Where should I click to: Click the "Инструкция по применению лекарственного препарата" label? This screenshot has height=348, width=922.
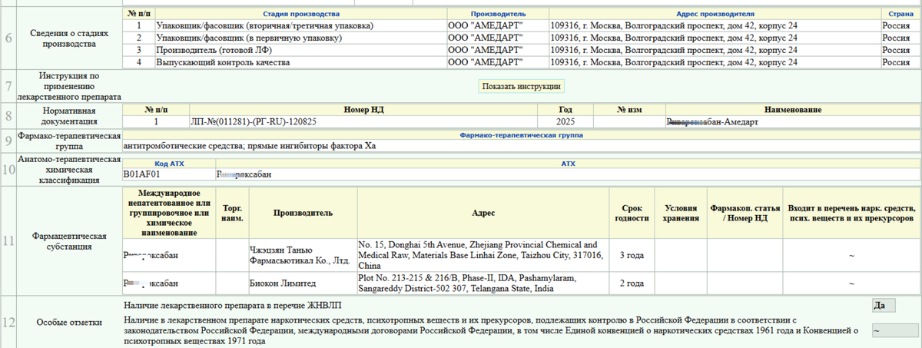click(68, 87)
